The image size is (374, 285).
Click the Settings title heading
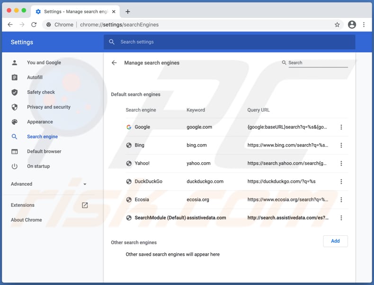click(22, 42)
